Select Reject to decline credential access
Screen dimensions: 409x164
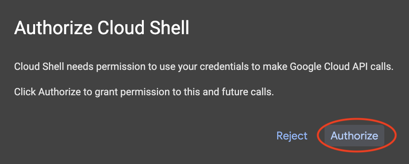pos(292,136)
